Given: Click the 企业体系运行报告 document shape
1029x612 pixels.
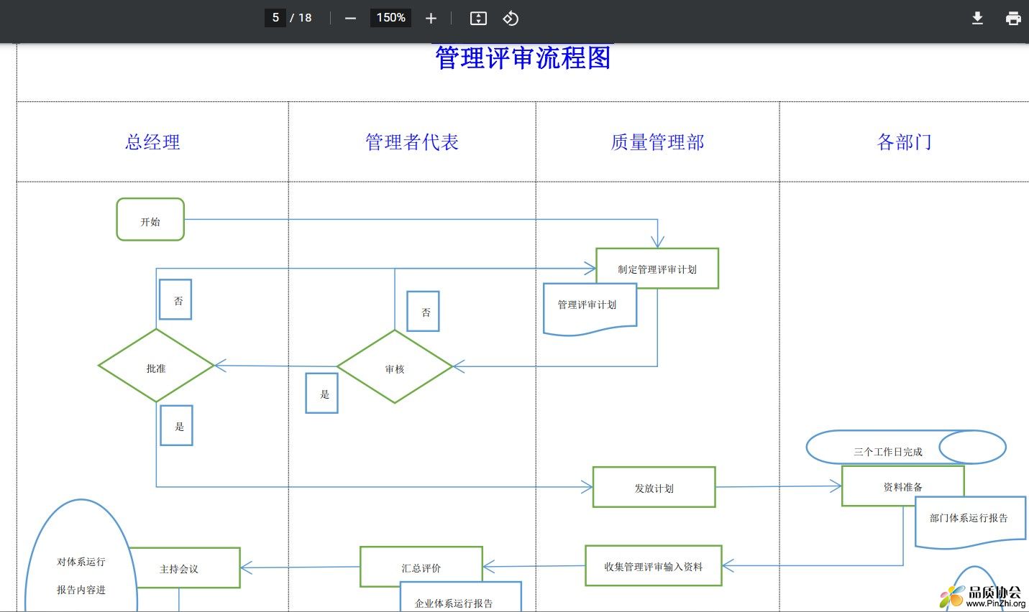Looking at the screenshot, I should point(460,598).
